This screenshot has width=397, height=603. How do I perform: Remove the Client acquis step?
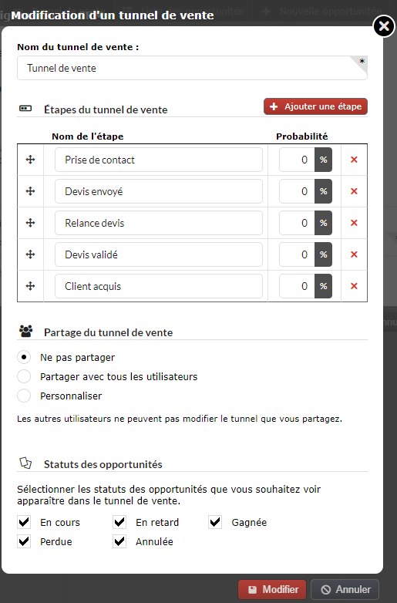point(354,286)
